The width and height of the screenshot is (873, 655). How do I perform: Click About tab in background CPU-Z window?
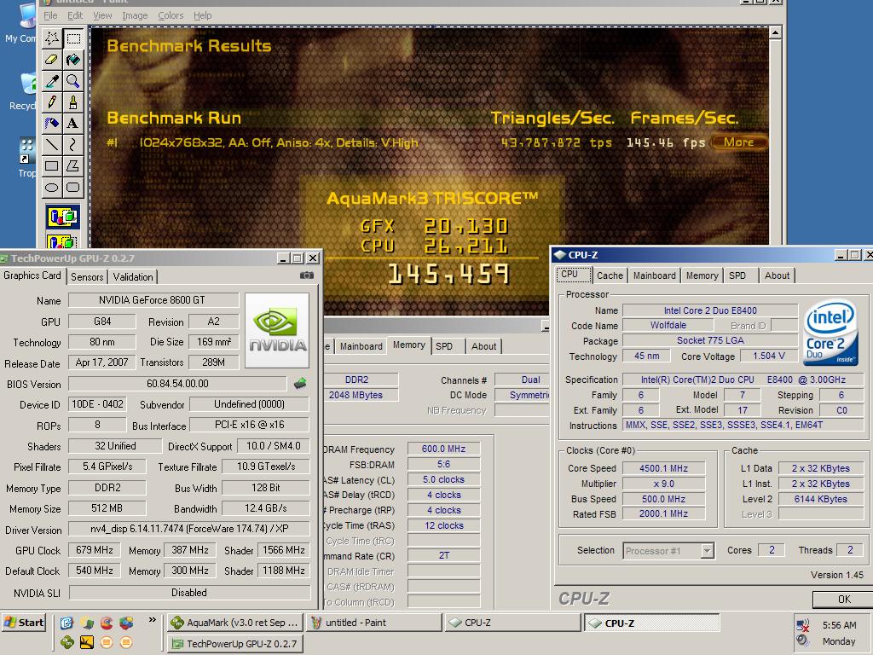point(484,346)
